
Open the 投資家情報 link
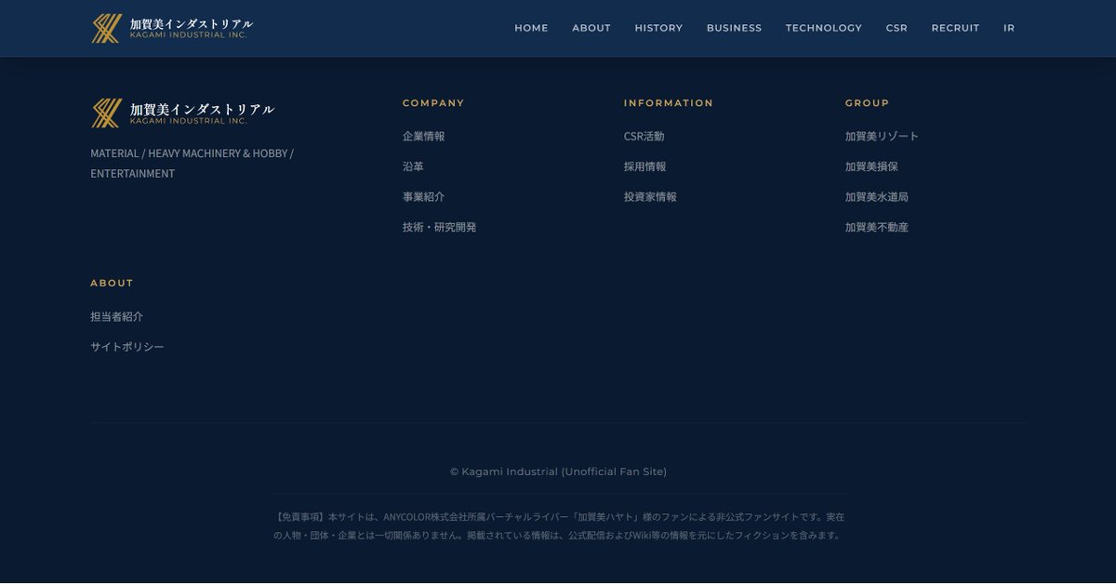click(x=650, y=197)
